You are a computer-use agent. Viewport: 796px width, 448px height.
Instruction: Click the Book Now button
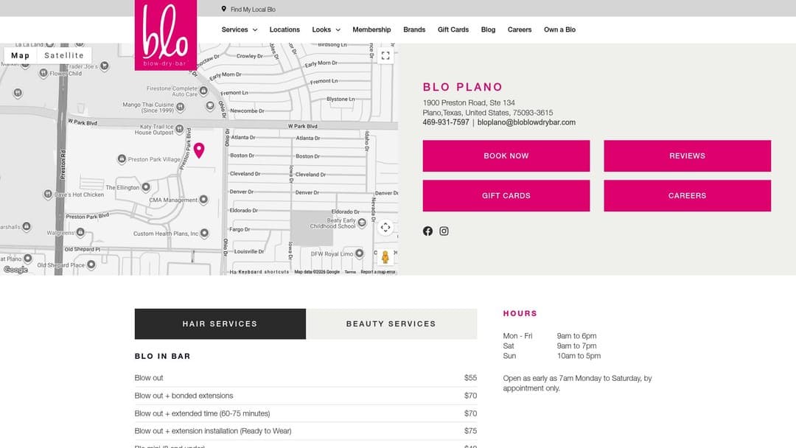[506, 155]
